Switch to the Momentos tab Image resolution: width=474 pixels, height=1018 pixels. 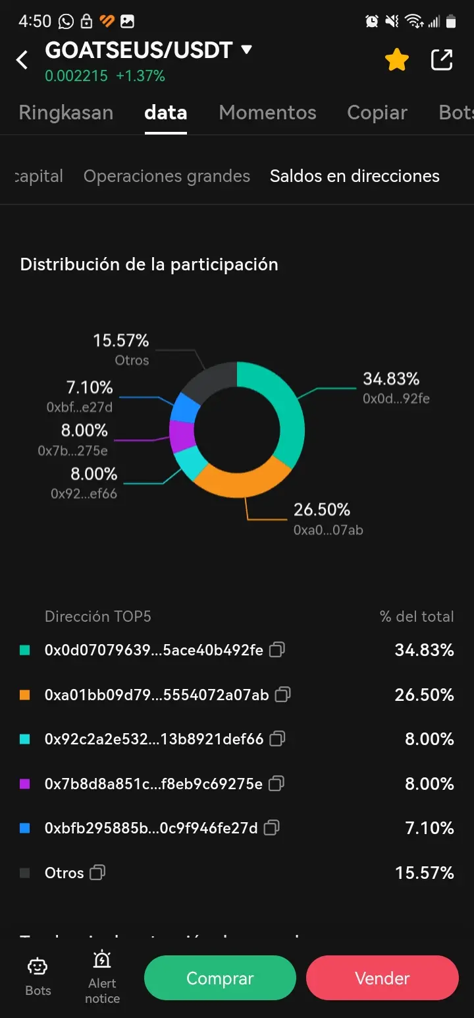267,113
